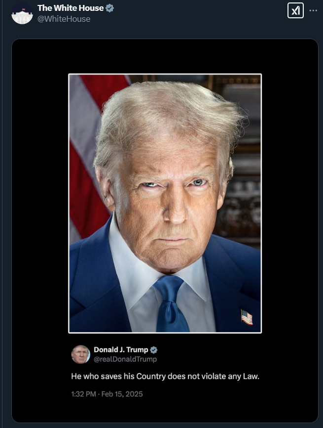323x428 pixels.
Task: Open the @WhiteHouse handle link
Action: click(64, 19)
